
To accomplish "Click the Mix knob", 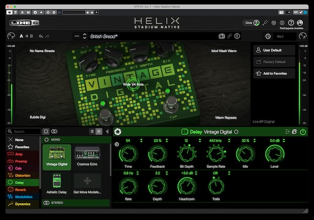I will (x=245, y=154).
